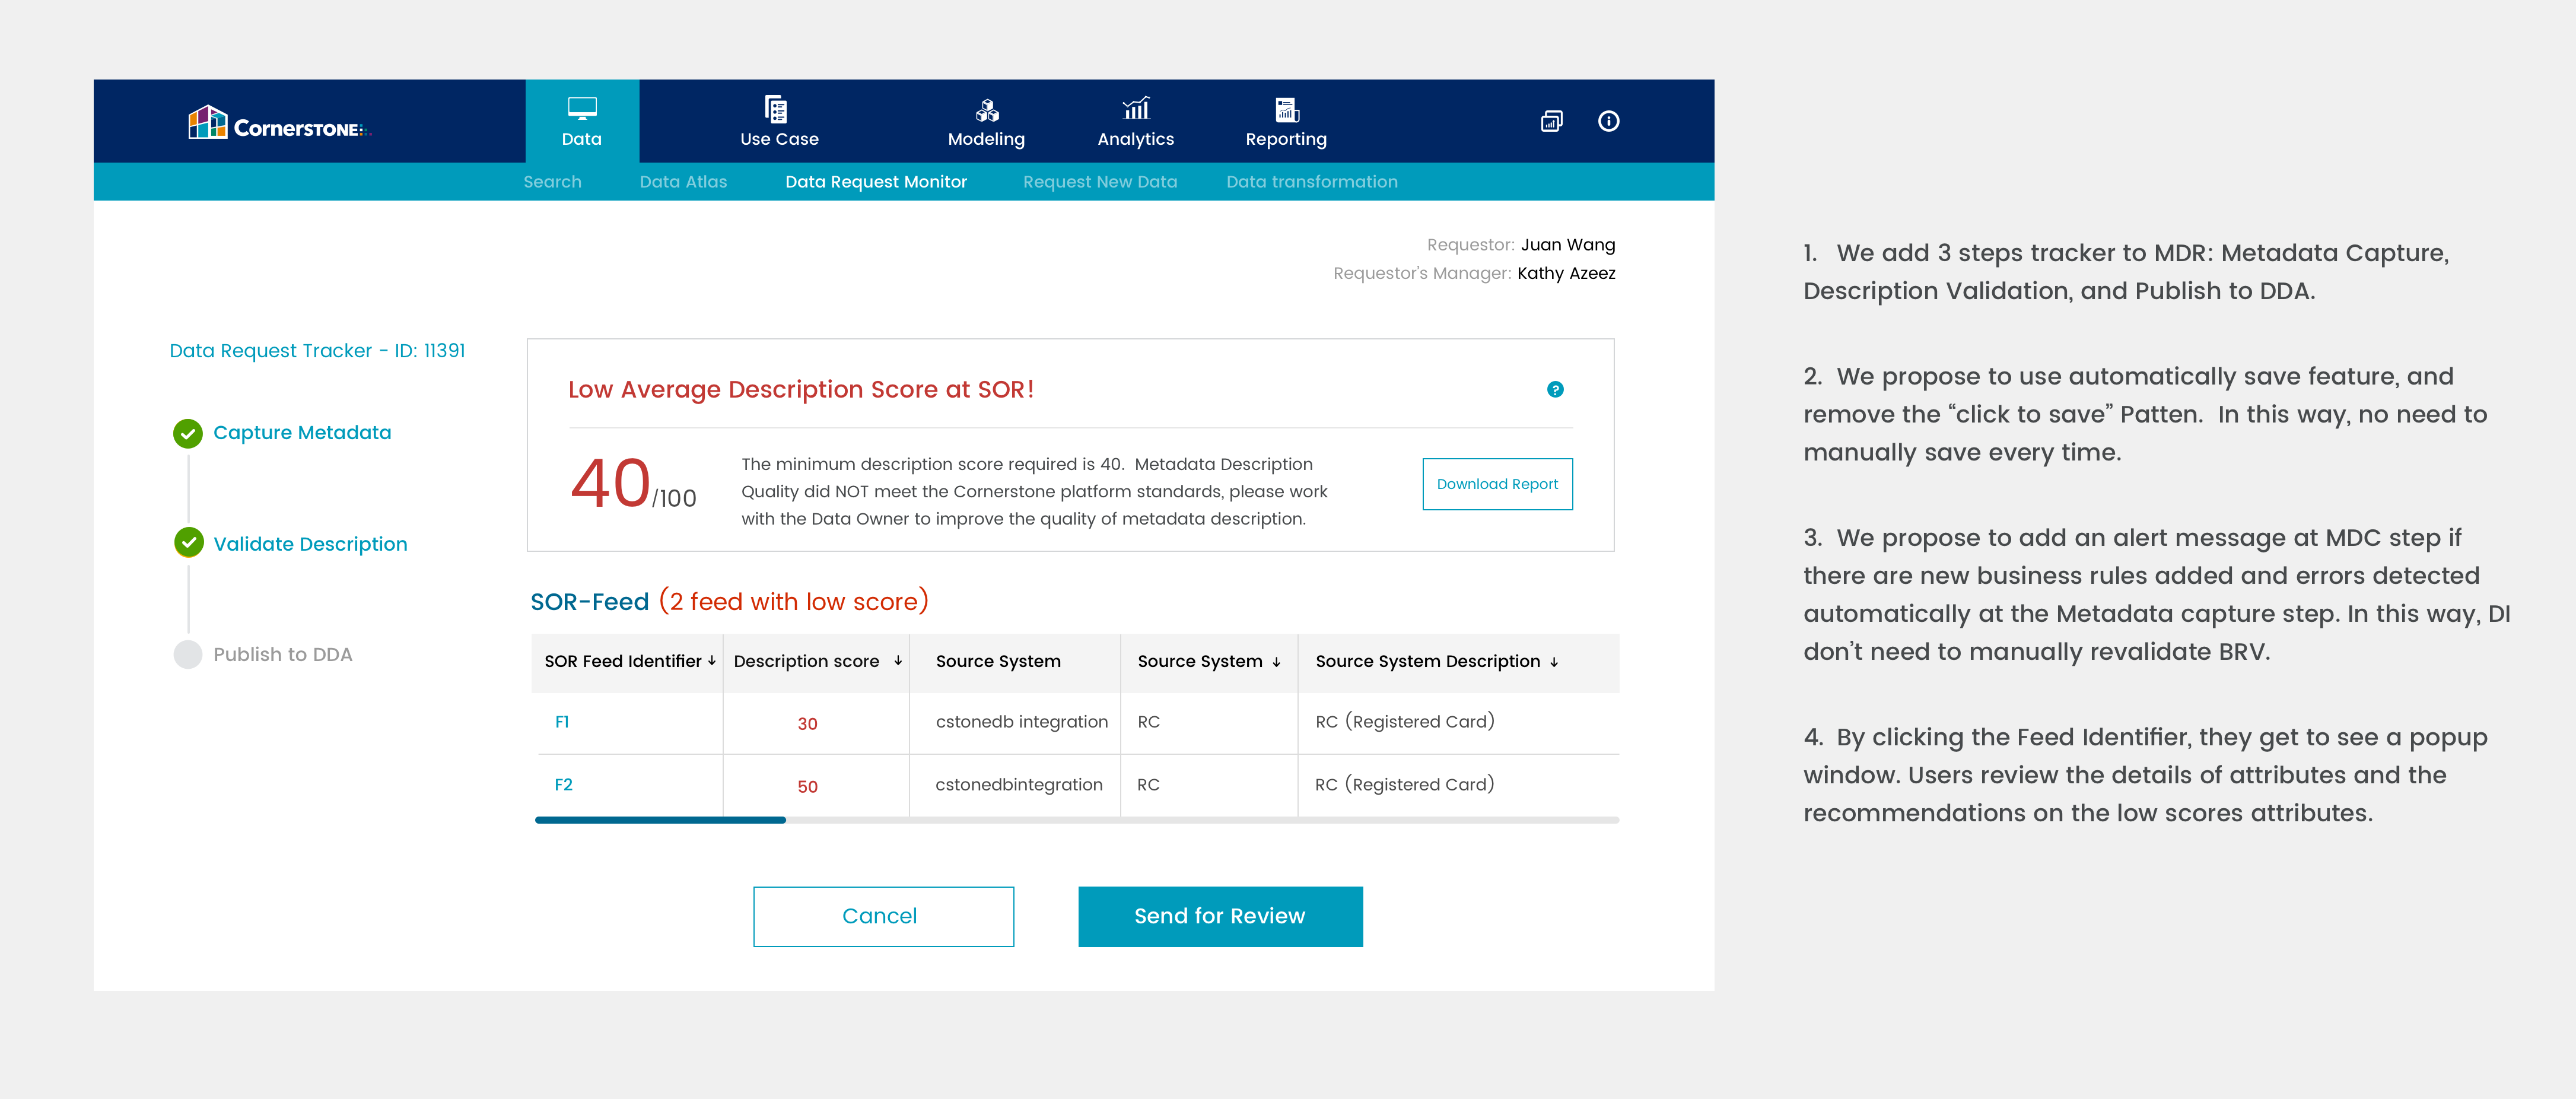Click the info circle icon in header
The height and width of the screenshot is (1099, 2576).
point(1608,121)
